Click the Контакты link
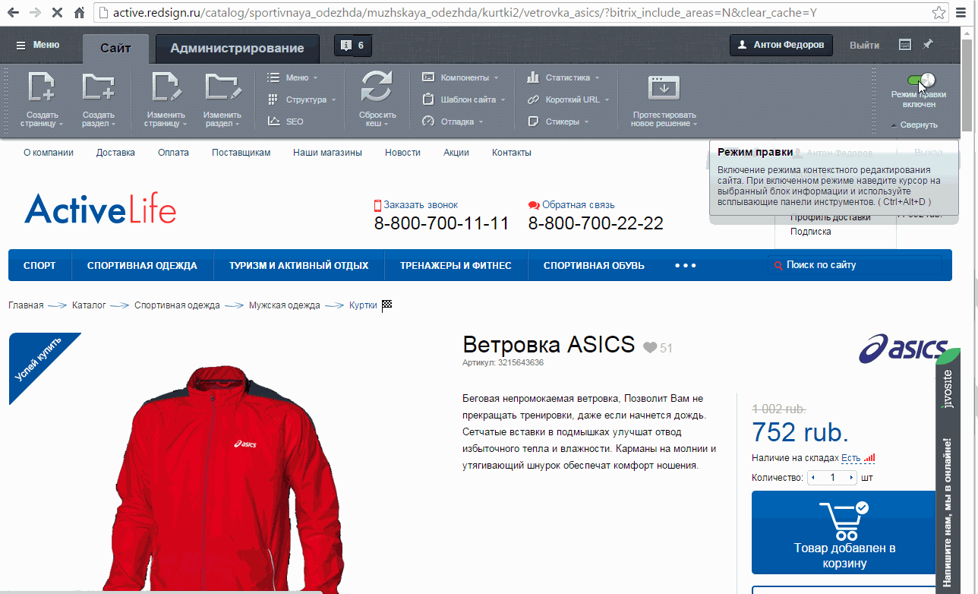 tap(512, 153)
